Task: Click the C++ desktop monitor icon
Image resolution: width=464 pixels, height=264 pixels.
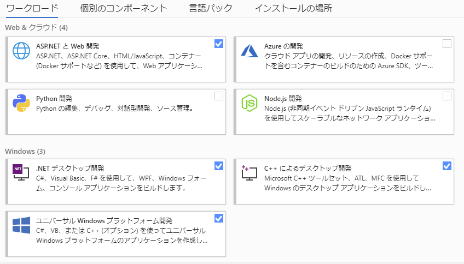Action: (x=250, y=173)
